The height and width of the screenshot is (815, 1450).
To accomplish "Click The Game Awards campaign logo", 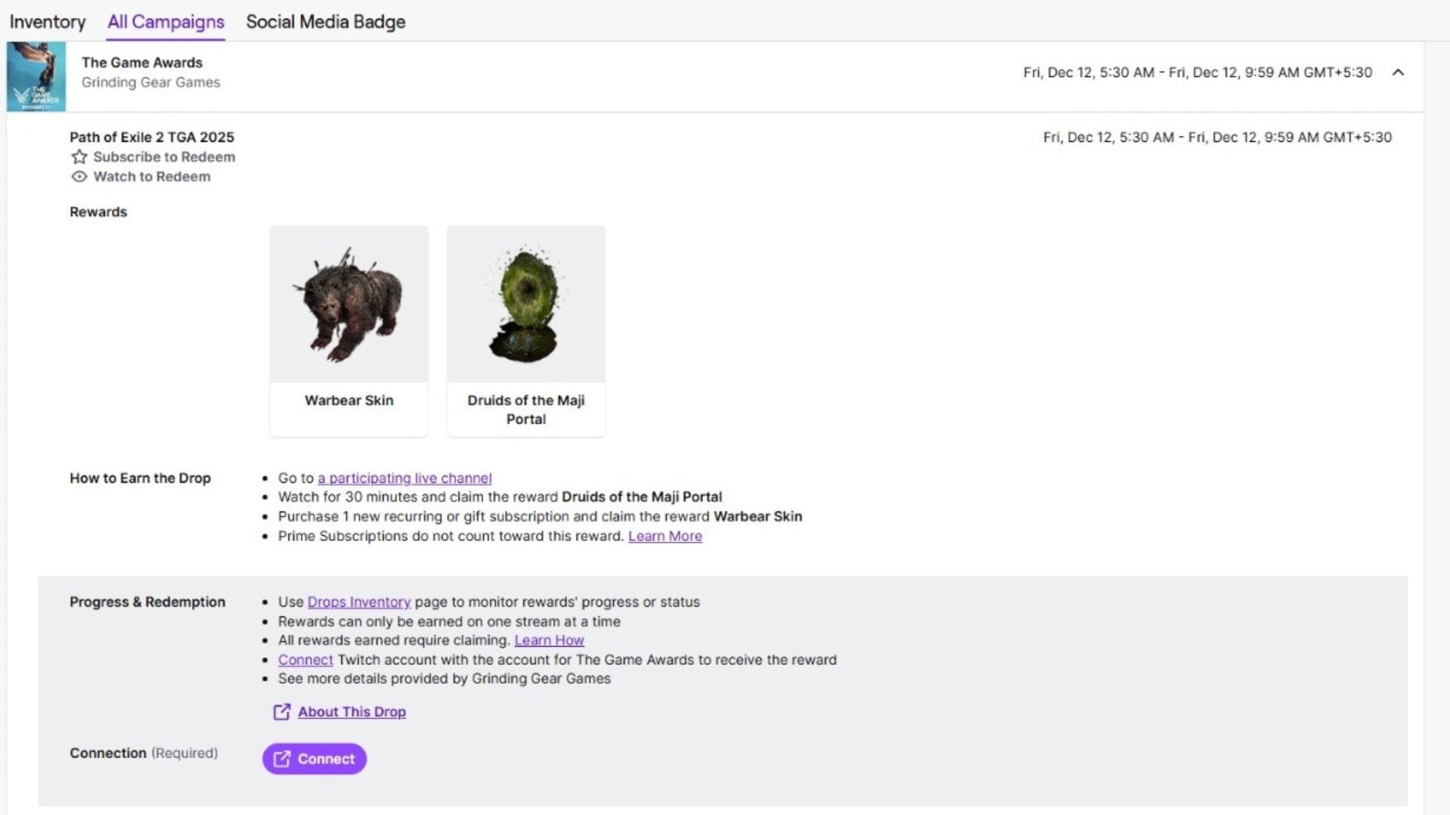I will tap(38, 75).
